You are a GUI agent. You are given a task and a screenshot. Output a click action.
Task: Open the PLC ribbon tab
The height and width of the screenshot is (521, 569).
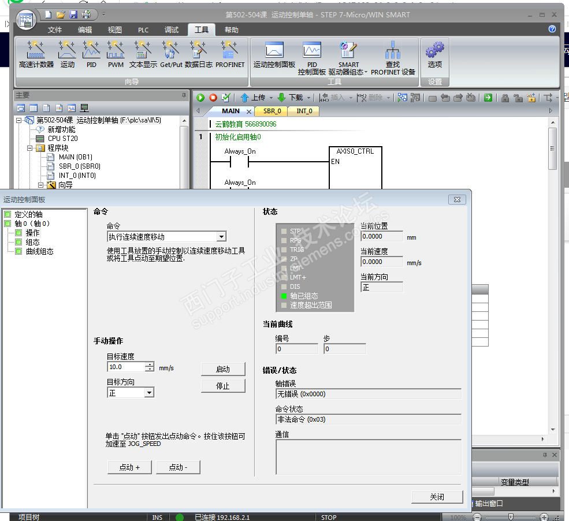143,30
